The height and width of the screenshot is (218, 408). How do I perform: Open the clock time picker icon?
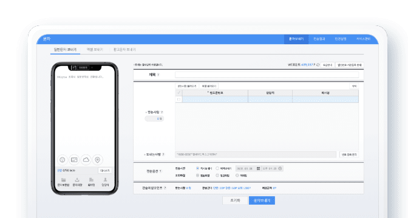(280, 168)
